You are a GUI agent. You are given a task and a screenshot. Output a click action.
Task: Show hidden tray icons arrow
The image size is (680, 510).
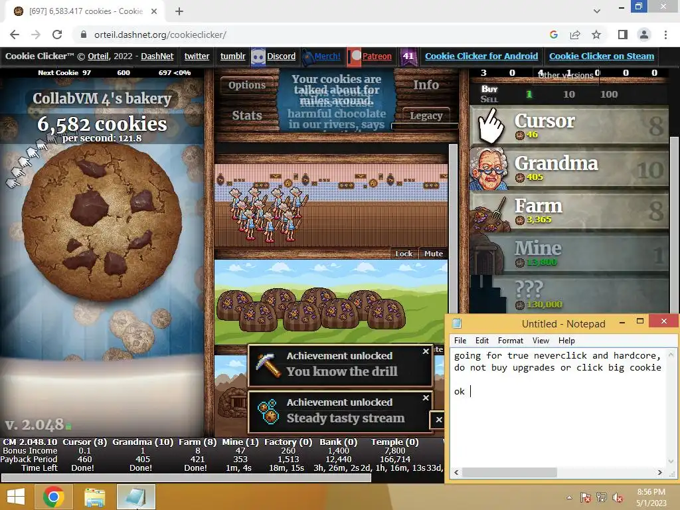tap(569, 497)
